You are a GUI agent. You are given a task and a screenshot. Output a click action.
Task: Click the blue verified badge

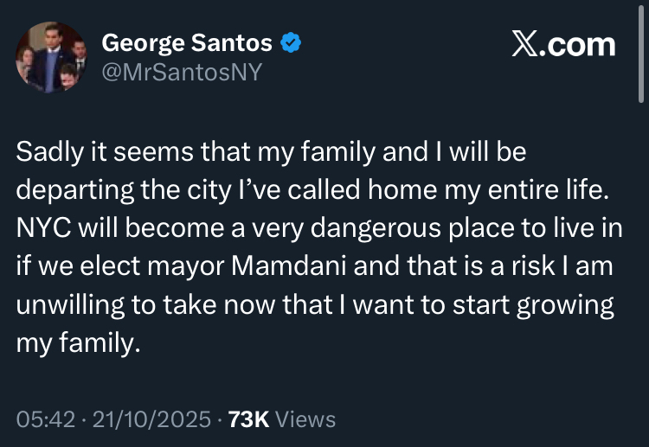[x=292, y=42]
